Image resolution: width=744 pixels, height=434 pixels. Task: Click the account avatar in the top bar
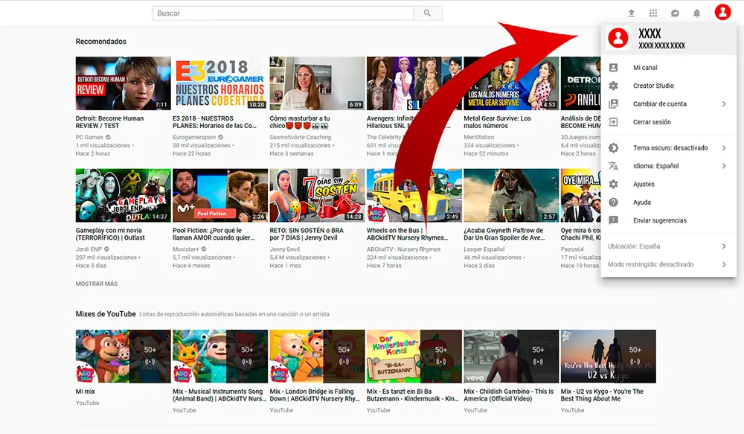tap(722, 12)
